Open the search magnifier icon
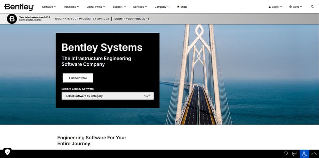319x158 pixels. (x=312, y=7)
